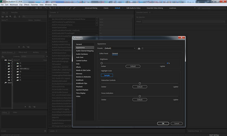Open the Contents dropdown in Media Browser
This screenshot has height=136, width=227.
tap(33, 56)
